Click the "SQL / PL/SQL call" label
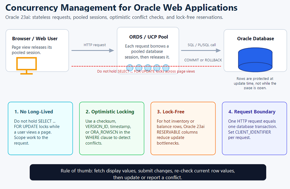Screen dimensions: 290x189 pyautogui.click(x=202, y=45)
